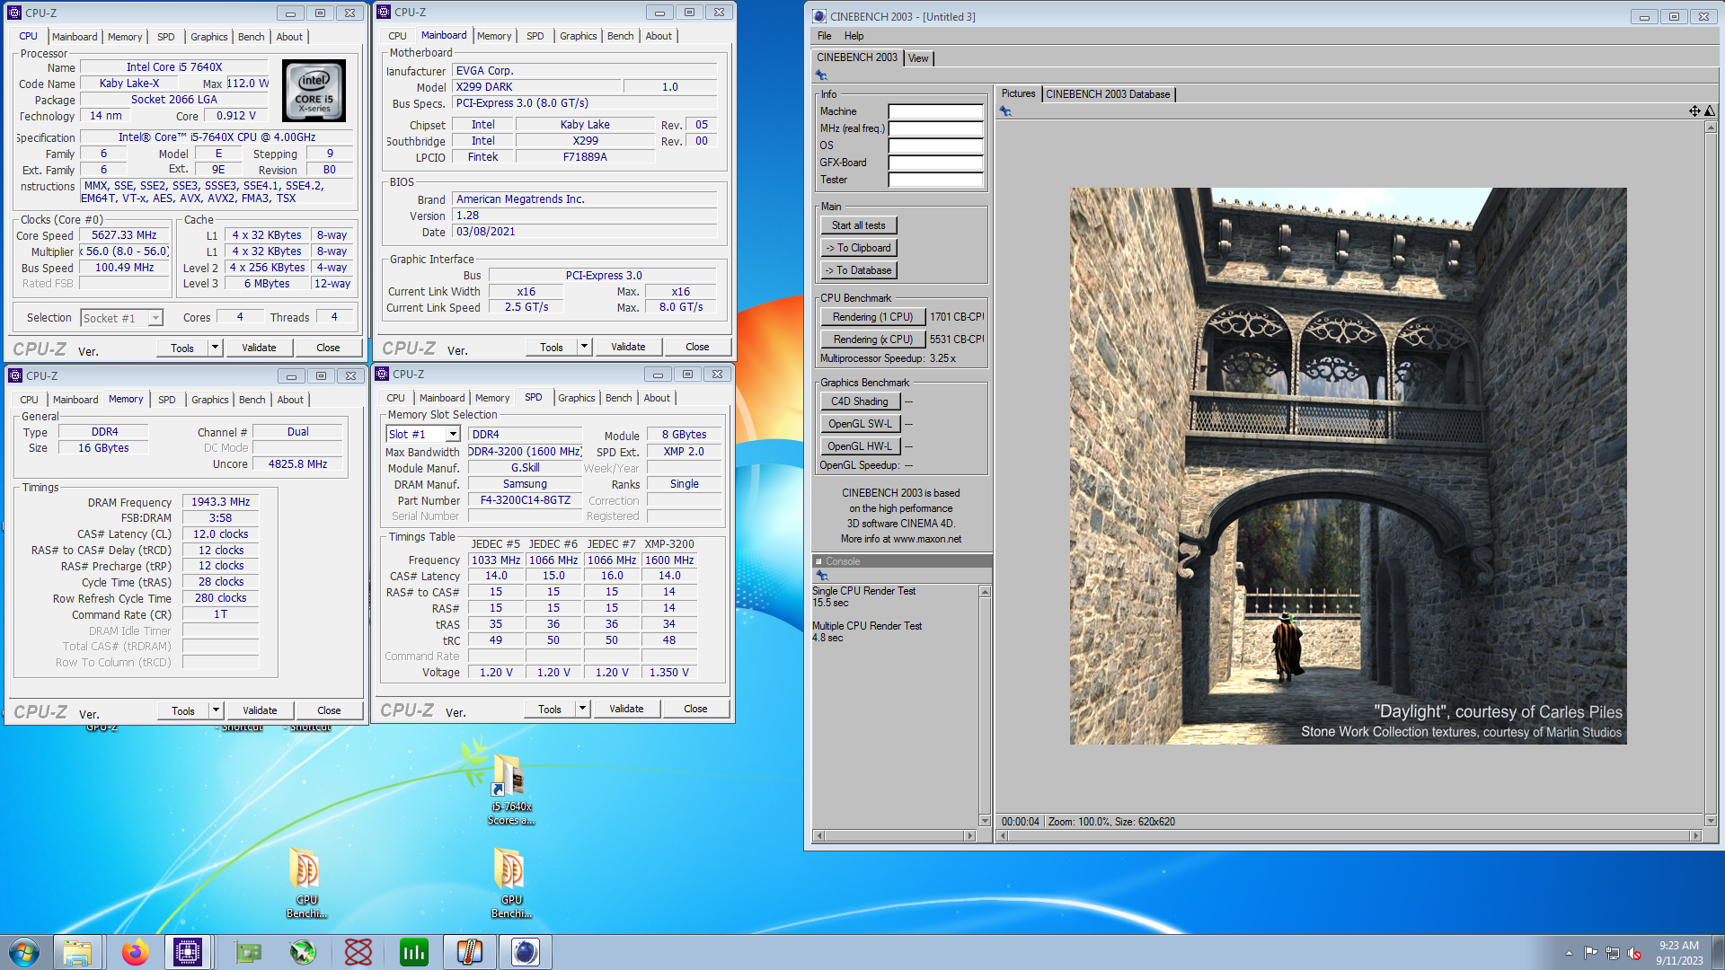Click the Machine input field
The height and width of the screenshot is (970, 1725).
pos(935,111)
